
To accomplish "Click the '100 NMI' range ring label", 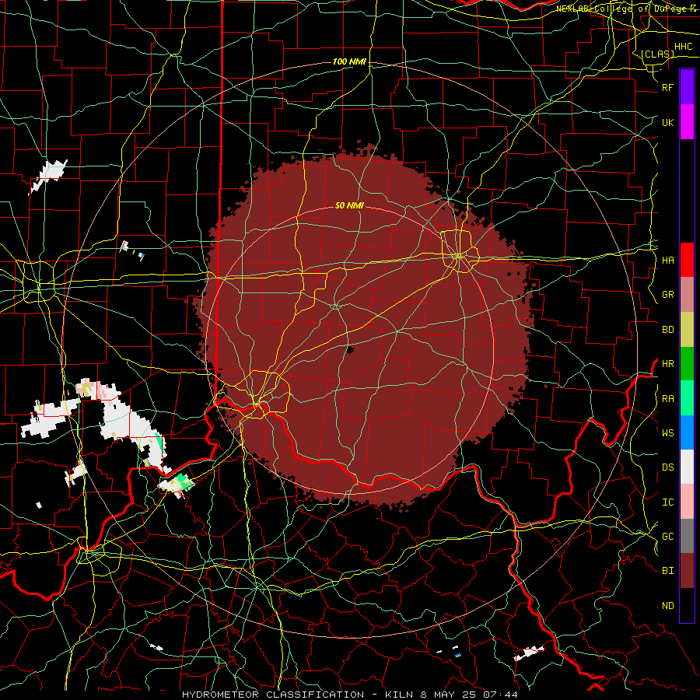I will pos(349,61).
